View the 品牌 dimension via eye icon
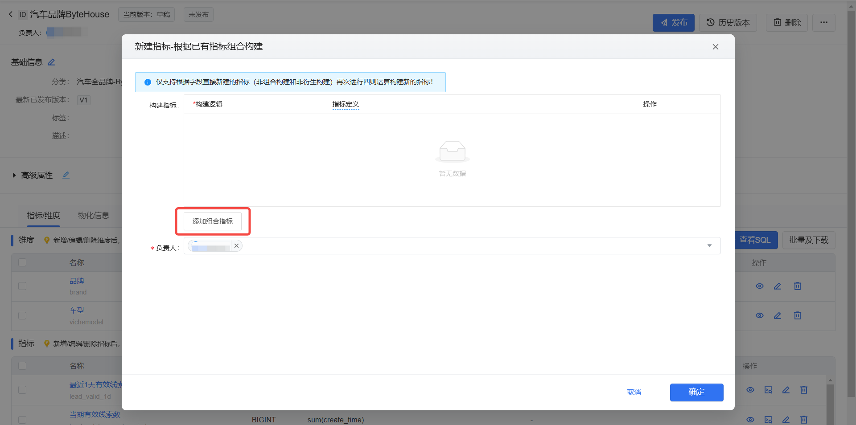 (760, 286)
